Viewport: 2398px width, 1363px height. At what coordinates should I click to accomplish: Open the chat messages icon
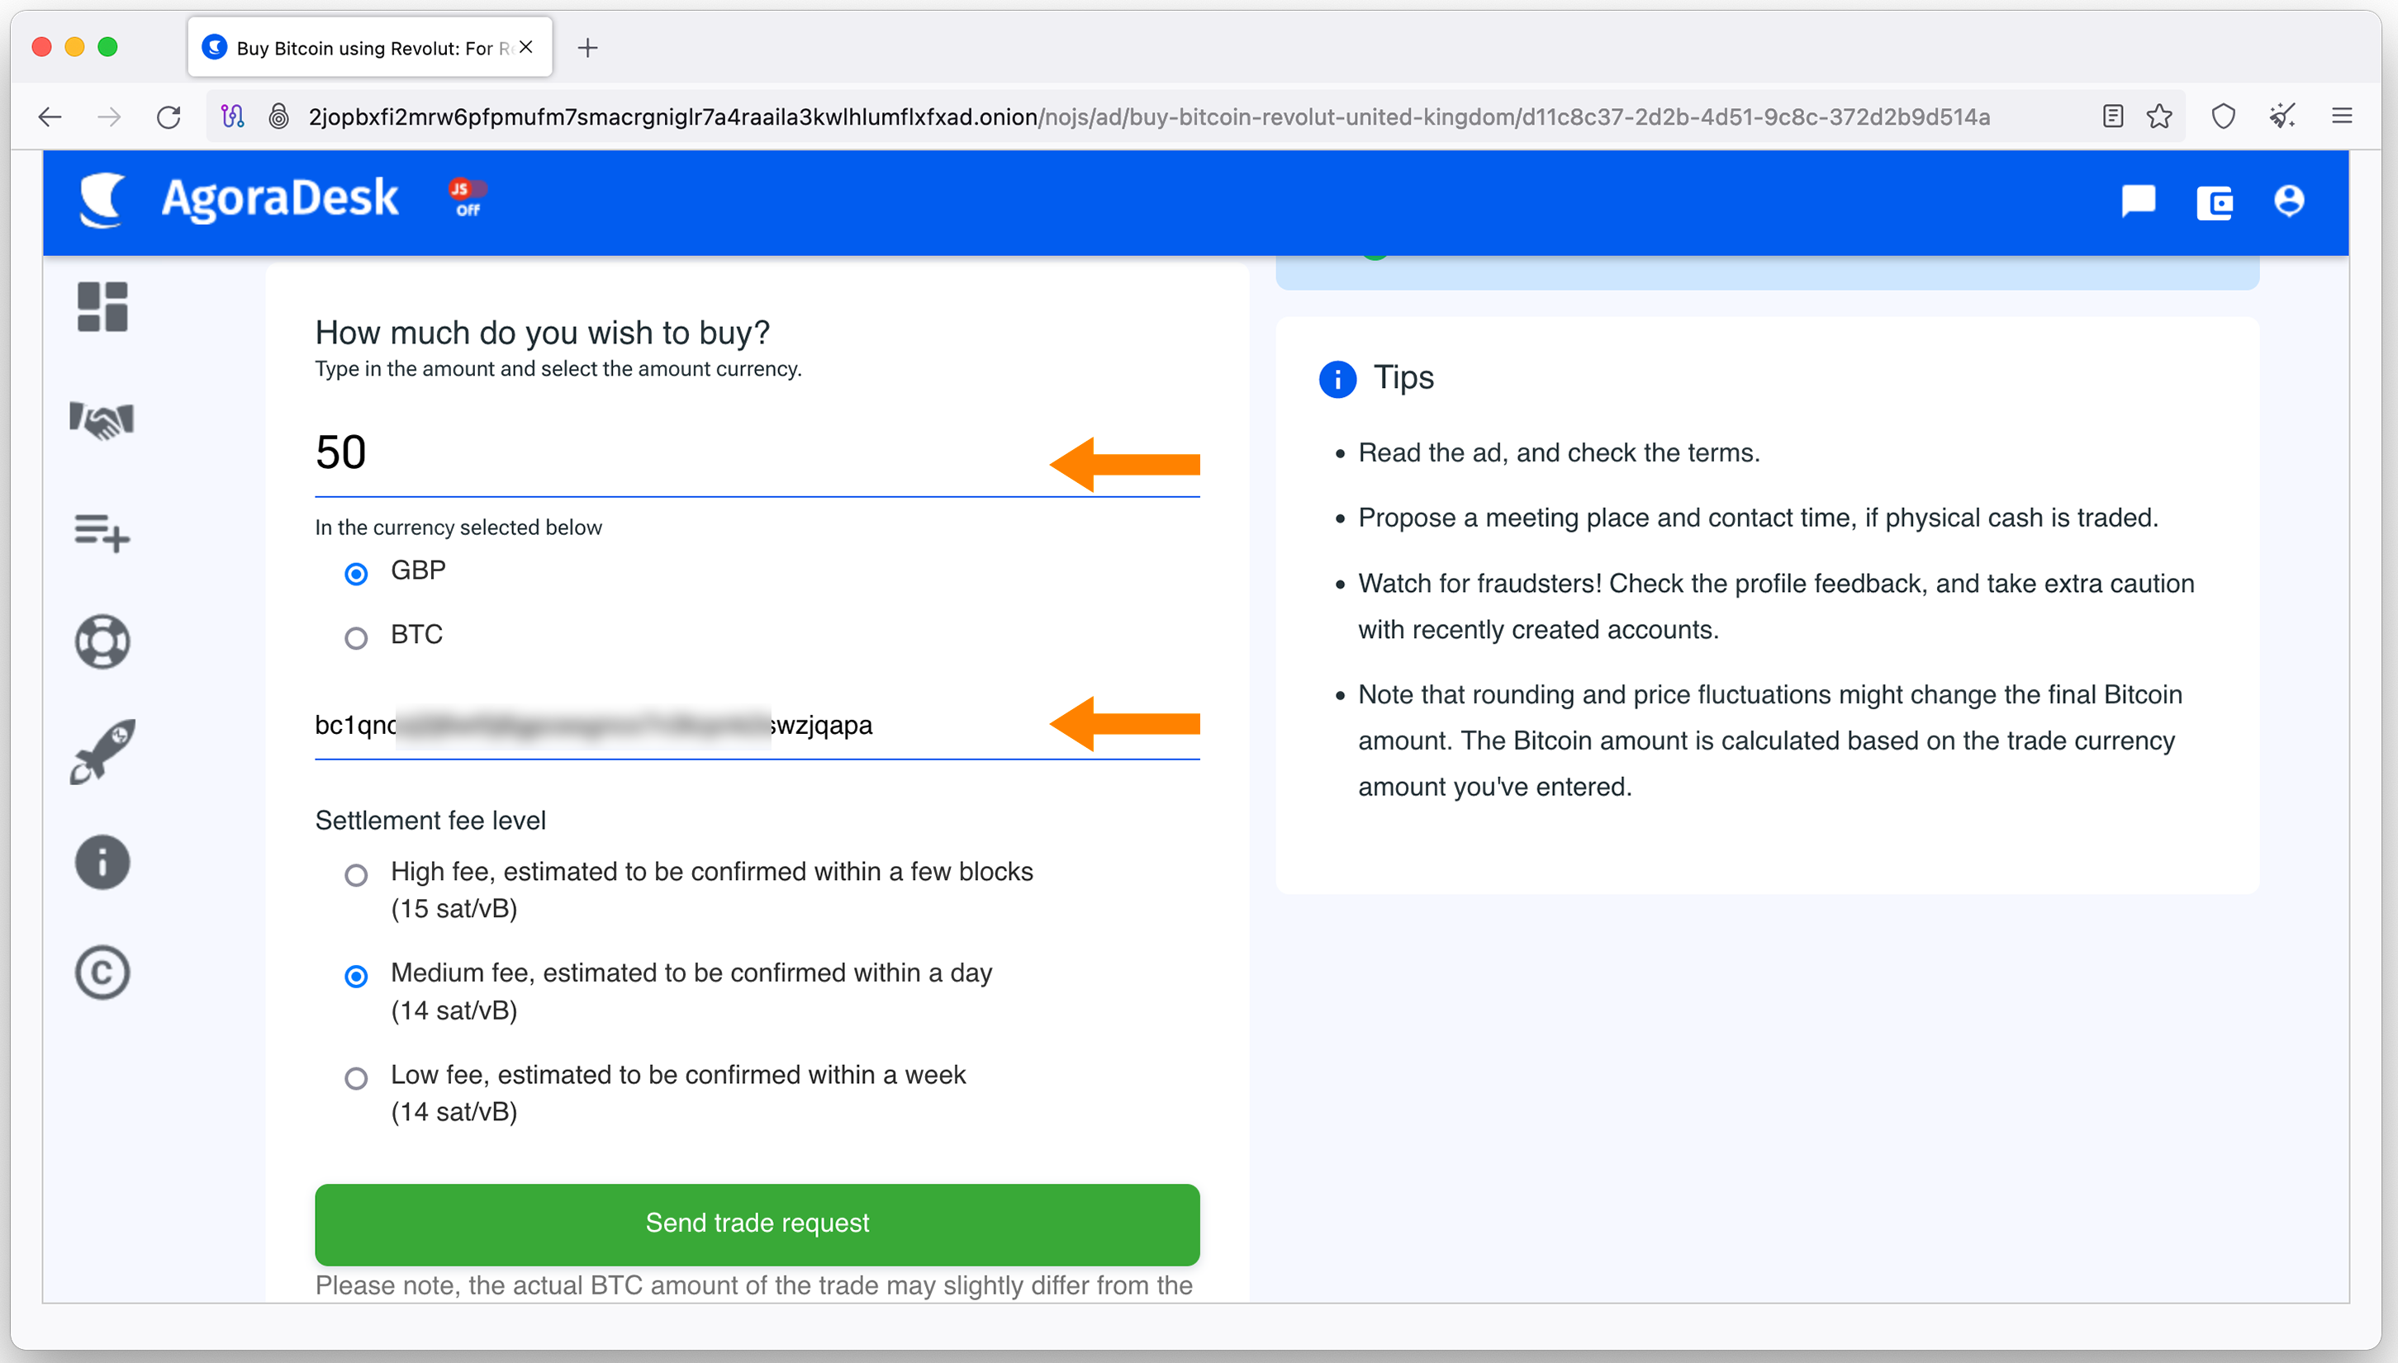[x=2138, y=201]
